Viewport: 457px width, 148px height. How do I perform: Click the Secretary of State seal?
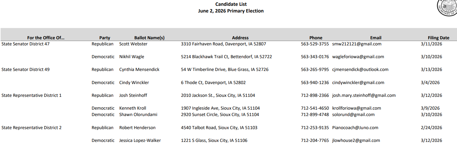448,7
